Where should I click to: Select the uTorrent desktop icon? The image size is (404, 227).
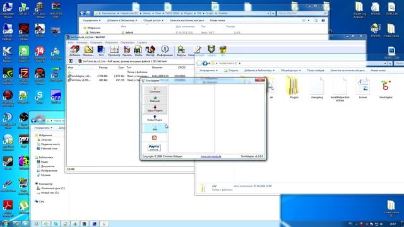pos(23,207)
